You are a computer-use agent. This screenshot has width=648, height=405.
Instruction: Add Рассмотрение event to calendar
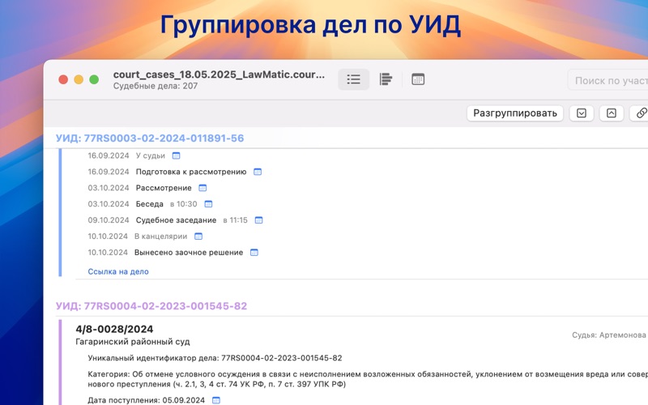(202, 188)
